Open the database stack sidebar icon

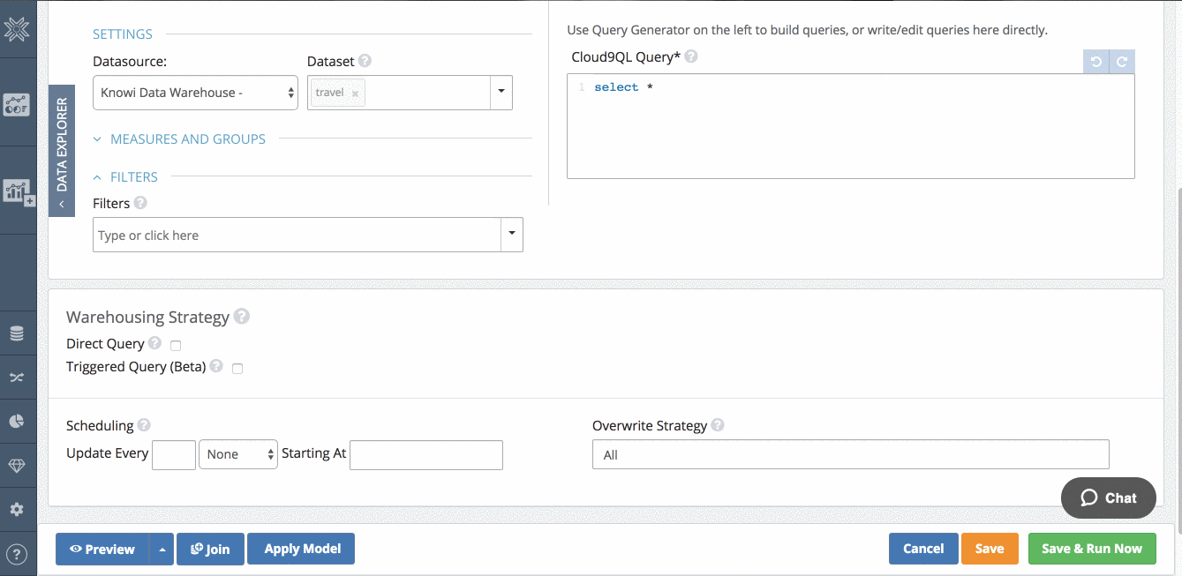click(17, 334)
